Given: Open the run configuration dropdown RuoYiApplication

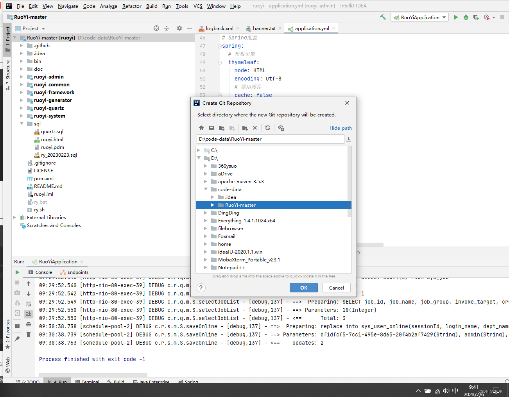Looking at the screenshot, I should pyautogui.click(x=419, y=17).
